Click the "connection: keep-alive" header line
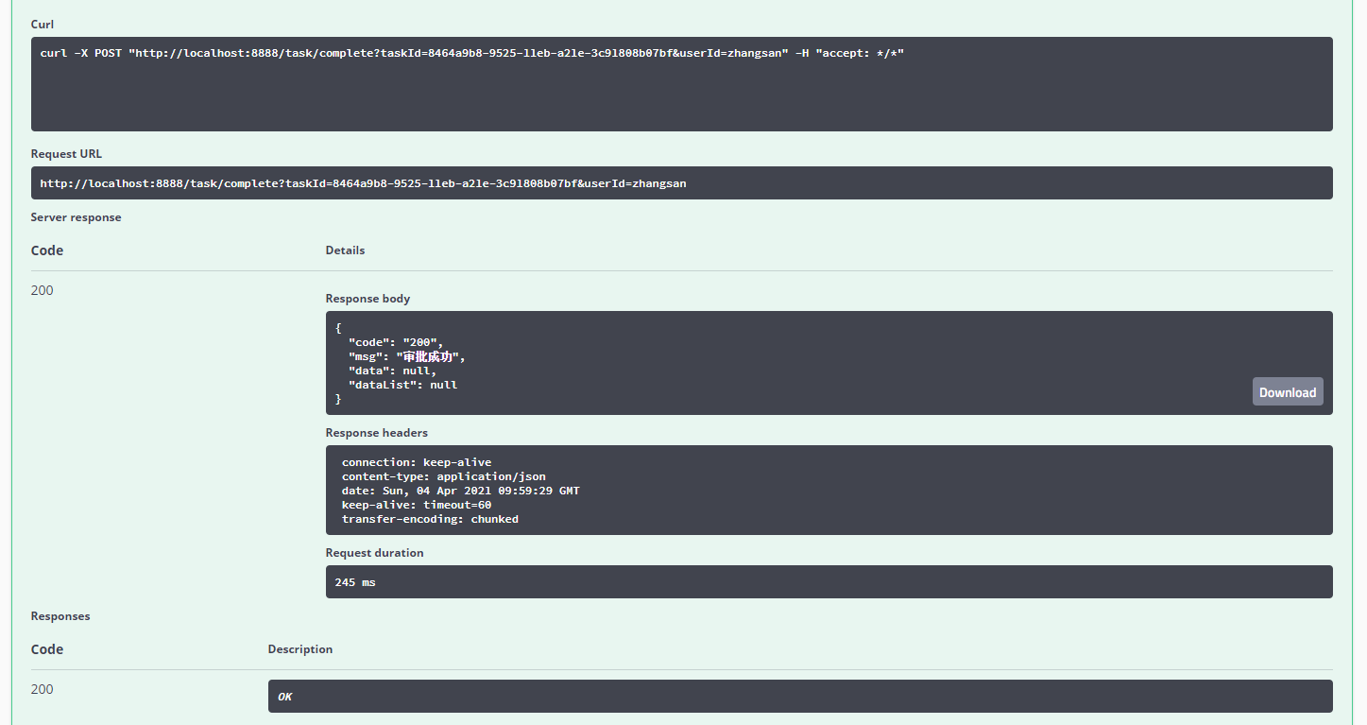Image resolution: width=1367 pixels, height=725 pixels. click(417, 463)
